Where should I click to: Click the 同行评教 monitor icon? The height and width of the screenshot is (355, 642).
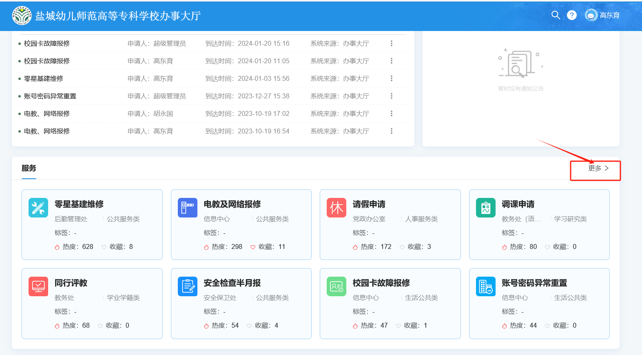coord(38,286)
